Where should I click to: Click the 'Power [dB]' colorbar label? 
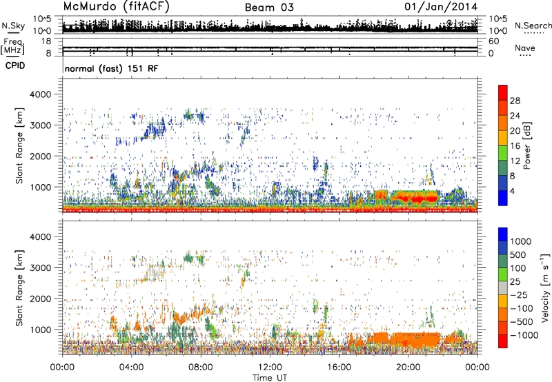526,145
